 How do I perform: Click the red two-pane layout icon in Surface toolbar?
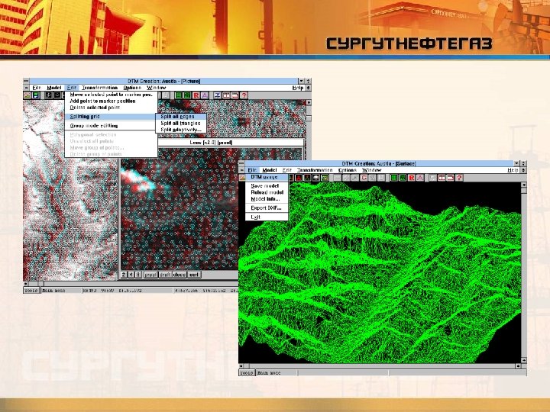[442, 178]
